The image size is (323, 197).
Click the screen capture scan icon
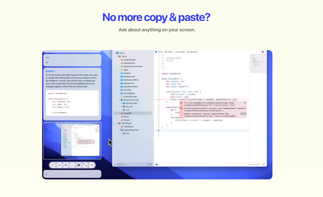53,165
